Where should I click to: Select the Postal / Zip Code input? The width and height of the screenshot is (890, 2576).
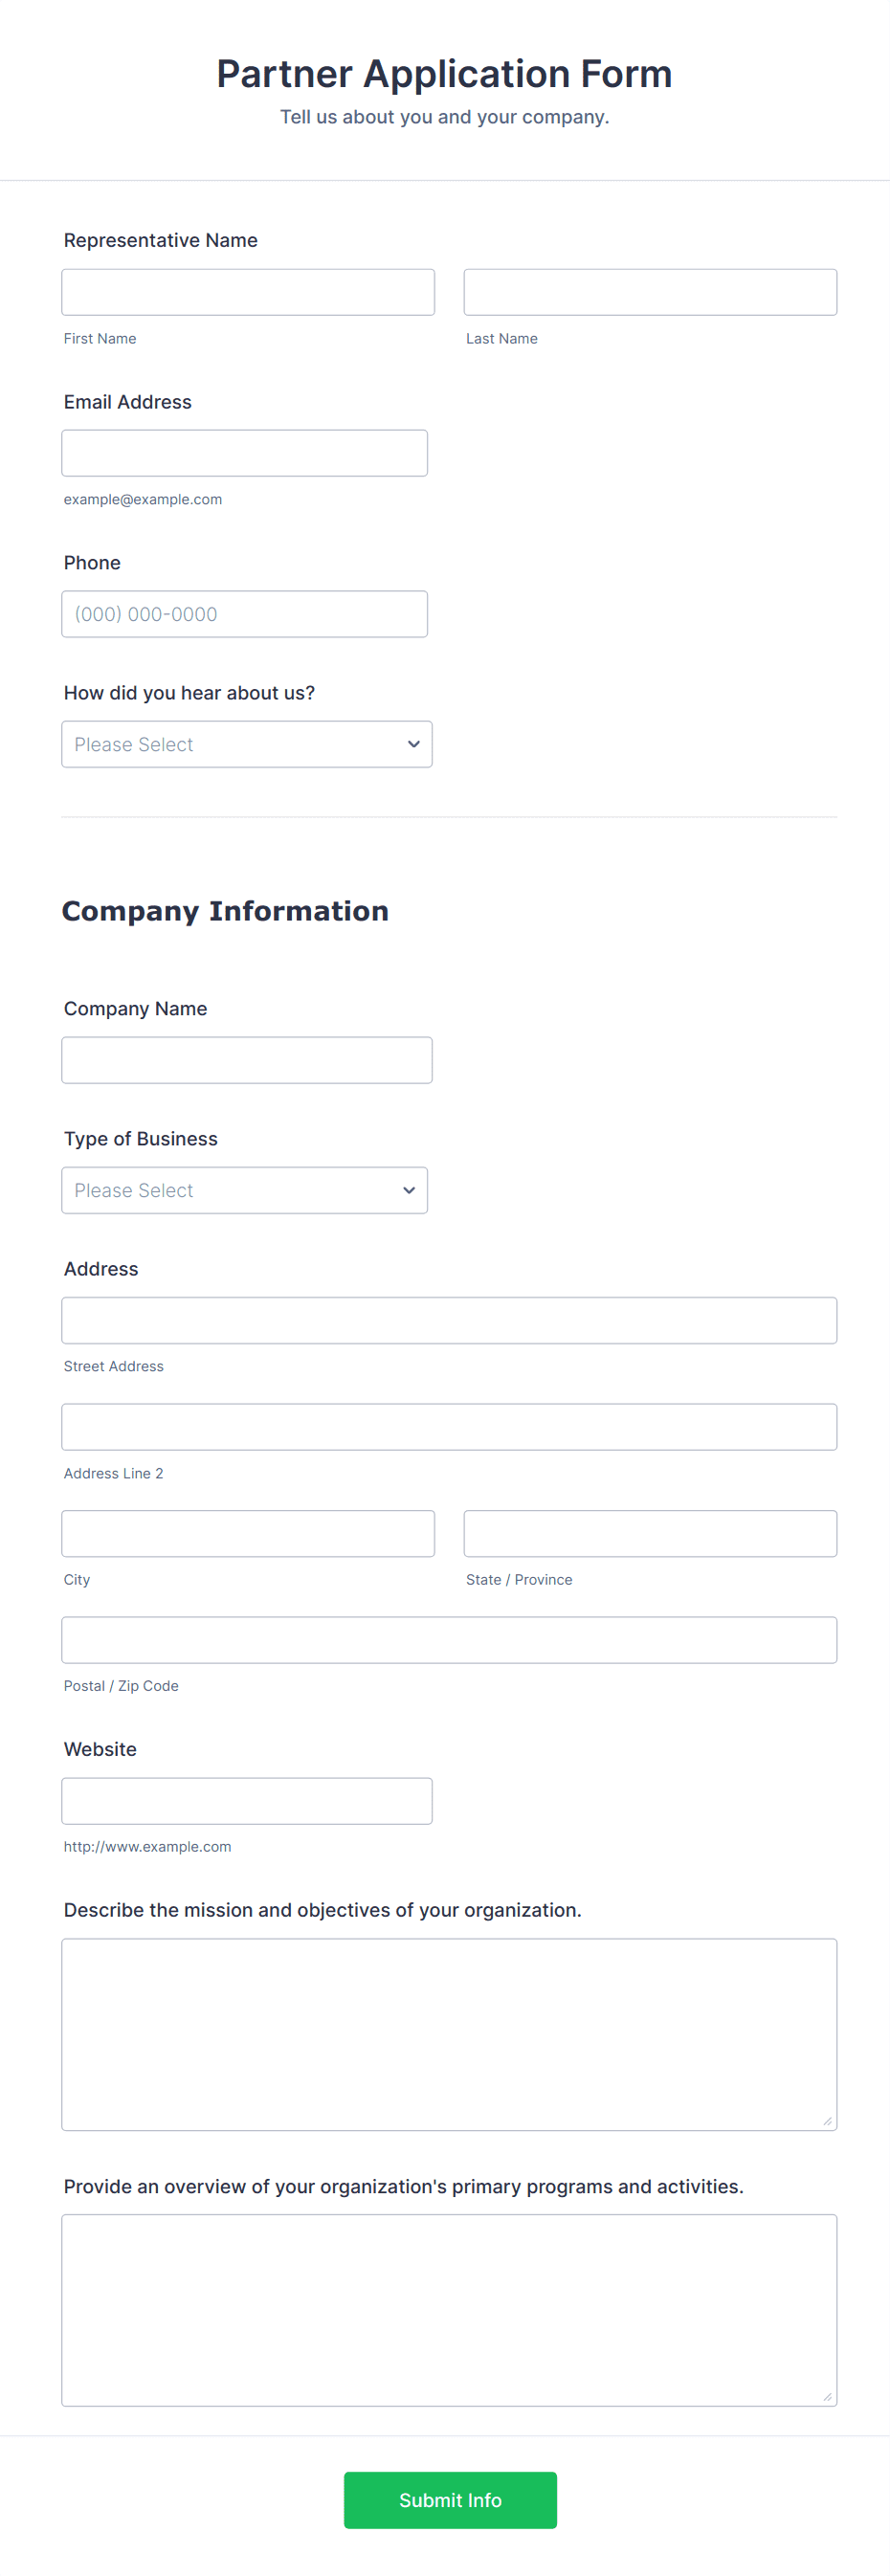[x=449, y=1639]
